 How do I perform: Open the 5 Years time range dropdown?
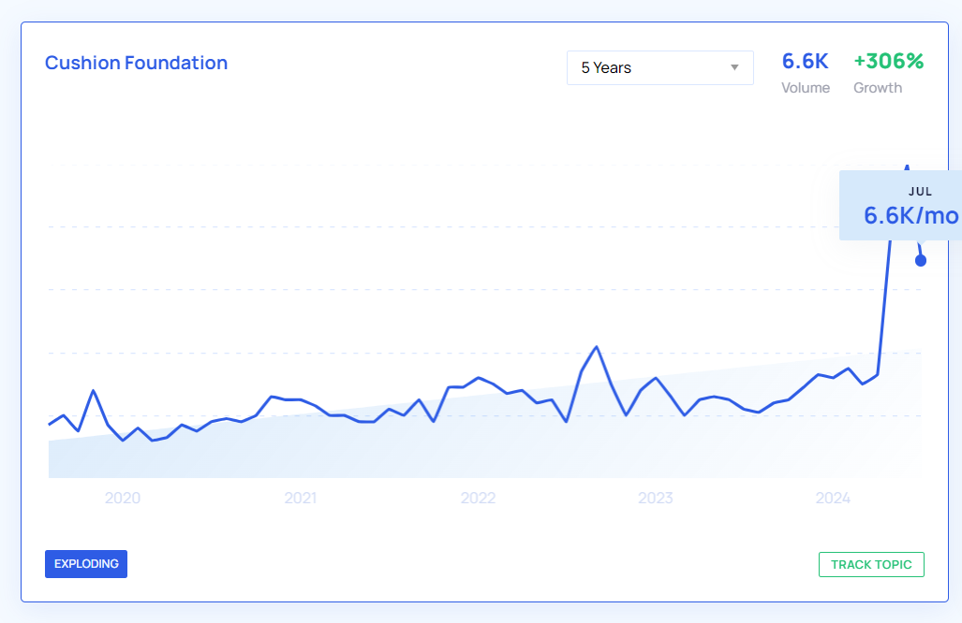coord(659,67)
